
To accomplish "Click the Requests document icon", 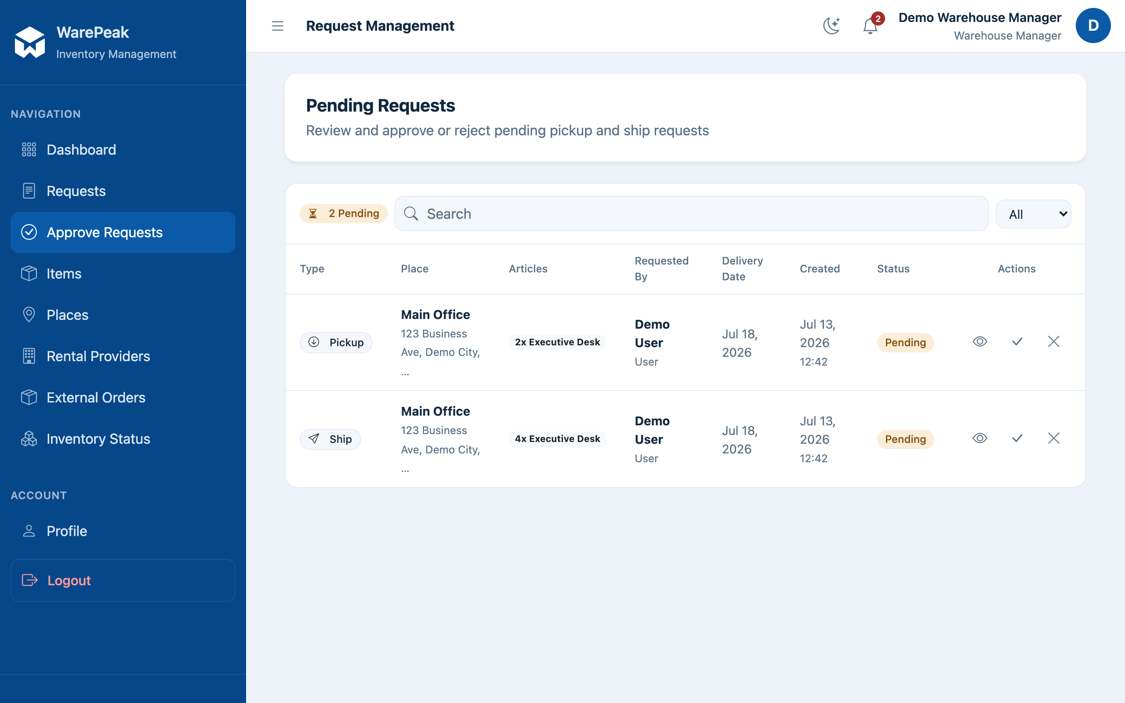I will click(x=29, y=191).
